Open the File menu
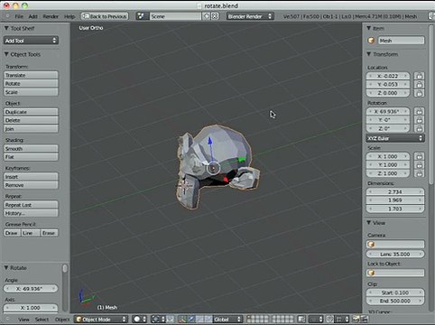435x325 pixels. coord(19,16)
